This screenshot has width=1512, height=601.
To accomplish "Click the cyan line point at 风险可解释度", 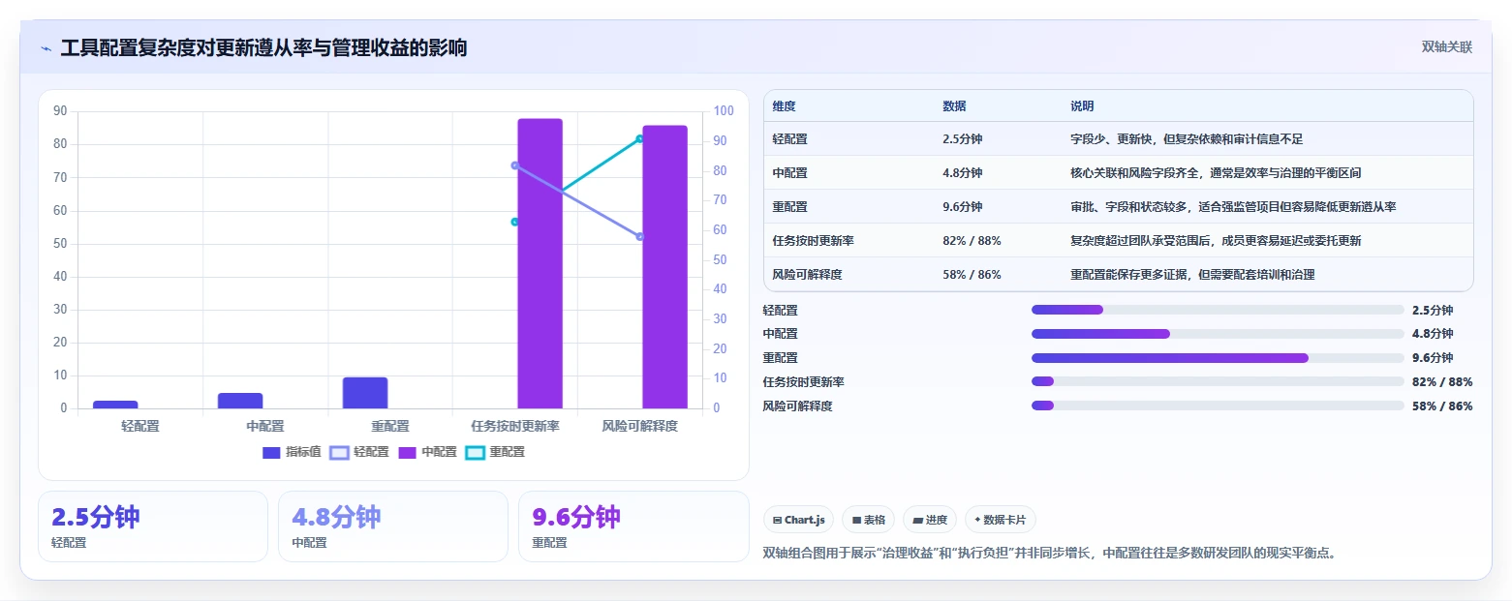I will click(640, 138).
